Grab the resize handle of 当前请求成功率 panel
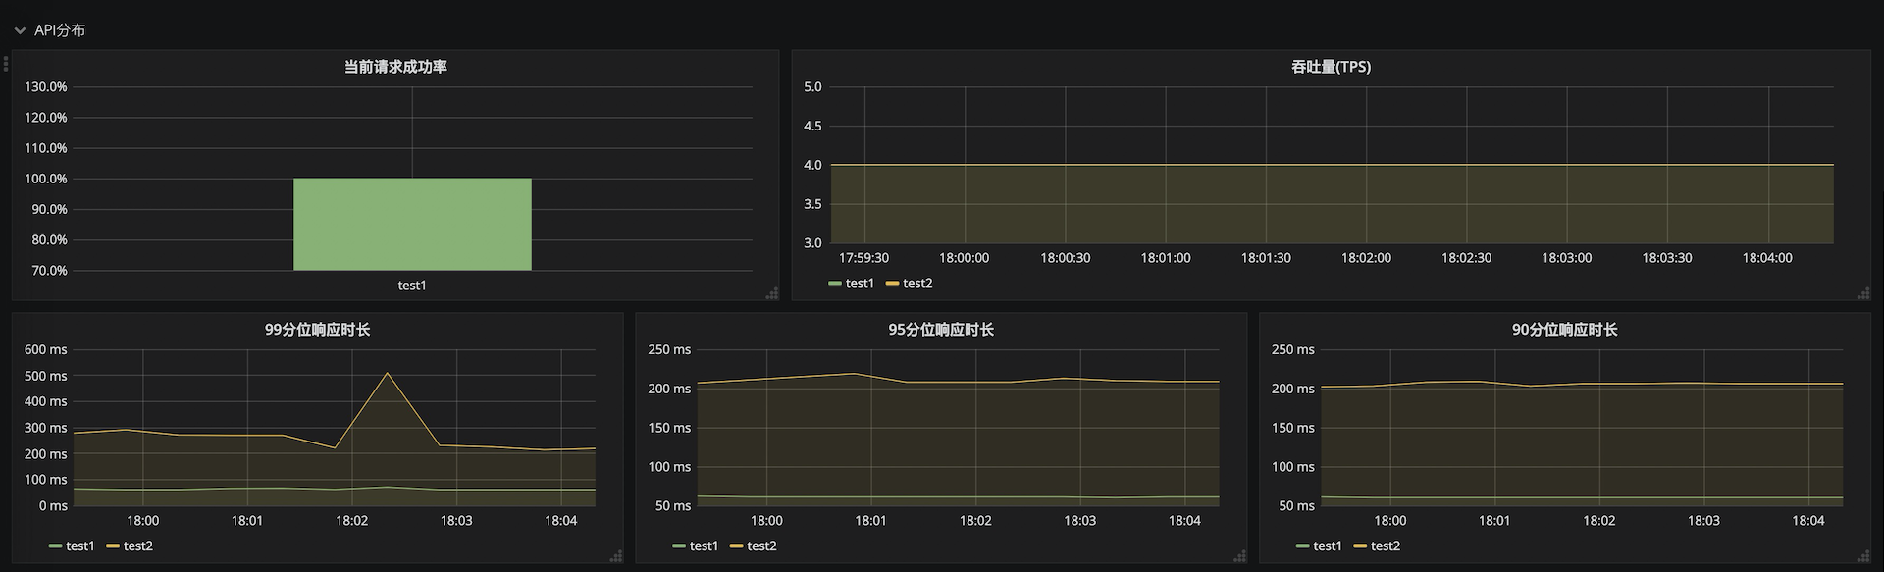The image size is (1884, 572). tap(772, 293)
